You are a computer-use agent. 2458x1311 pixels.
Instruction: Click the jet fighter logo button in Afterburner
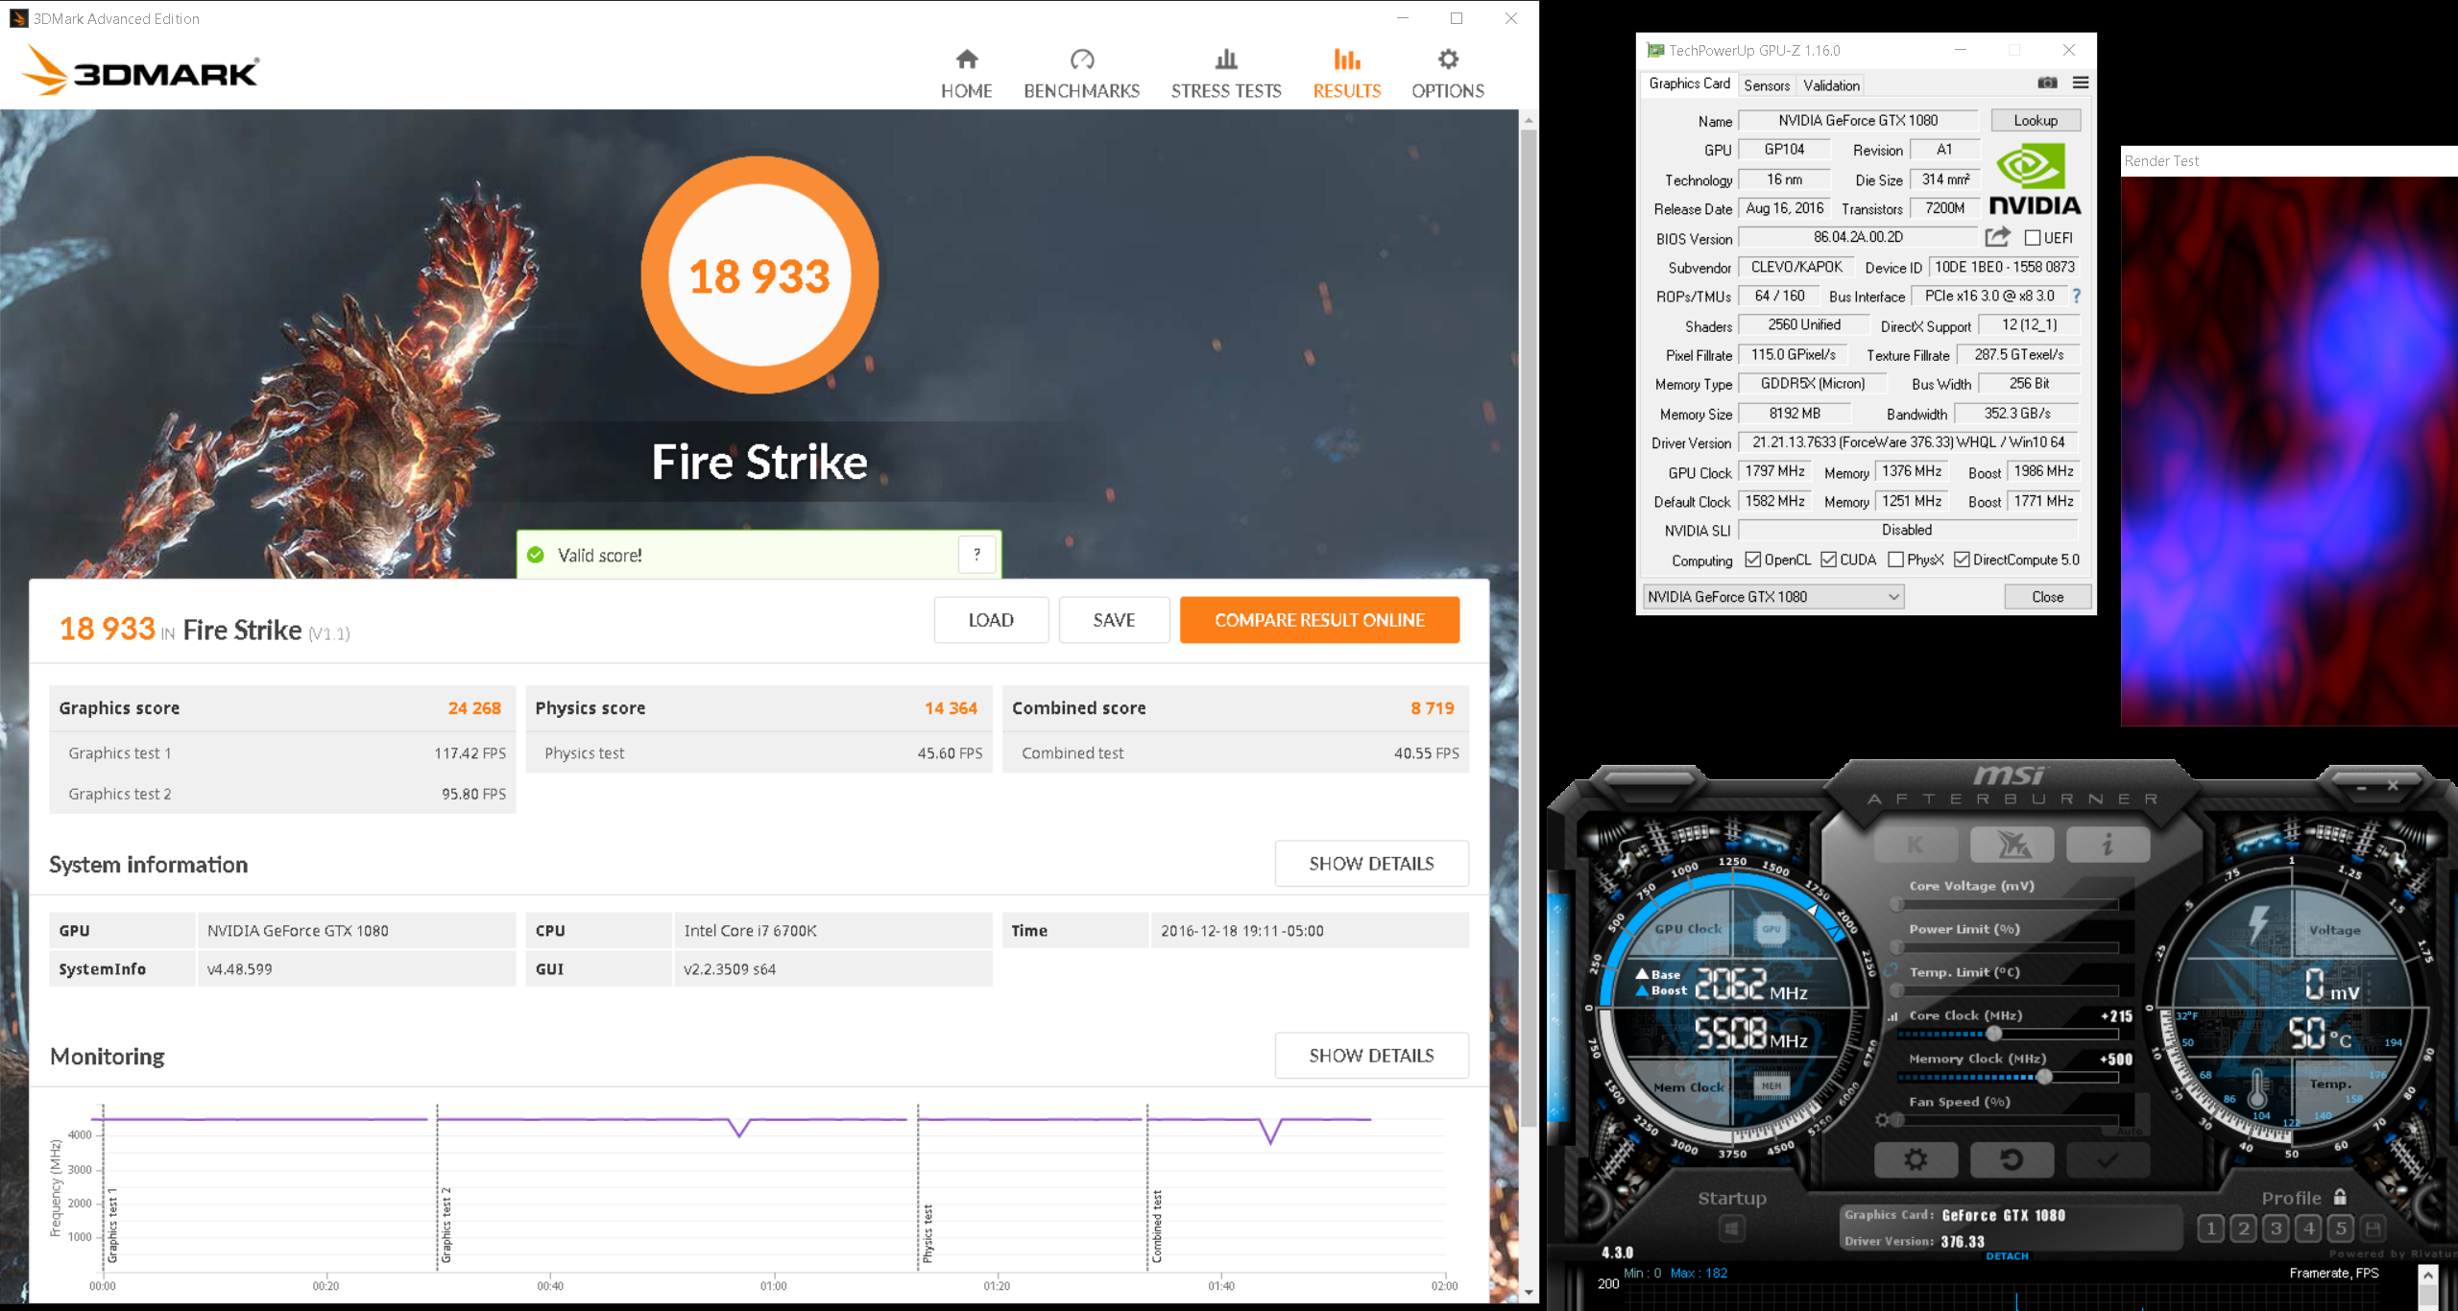(2012, 845)
